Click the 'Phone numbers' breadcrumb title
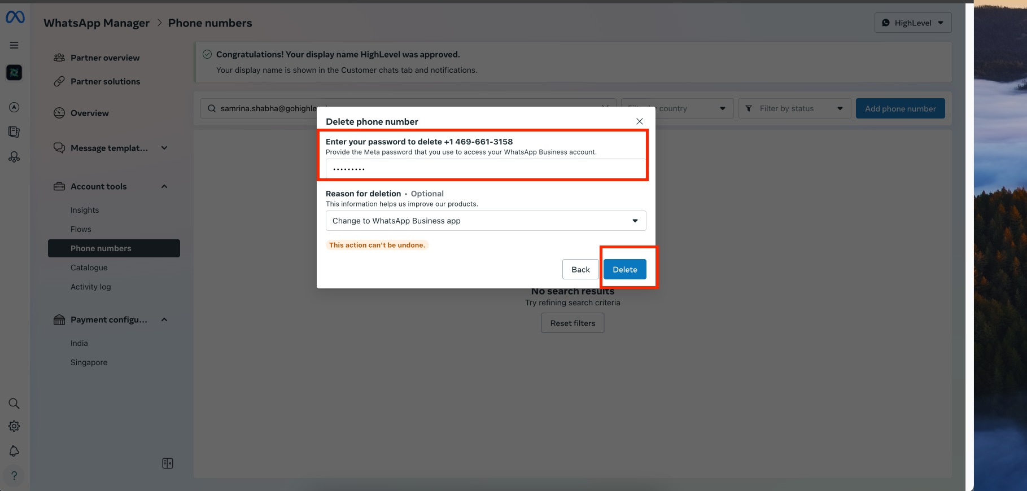 coord(210,23)
